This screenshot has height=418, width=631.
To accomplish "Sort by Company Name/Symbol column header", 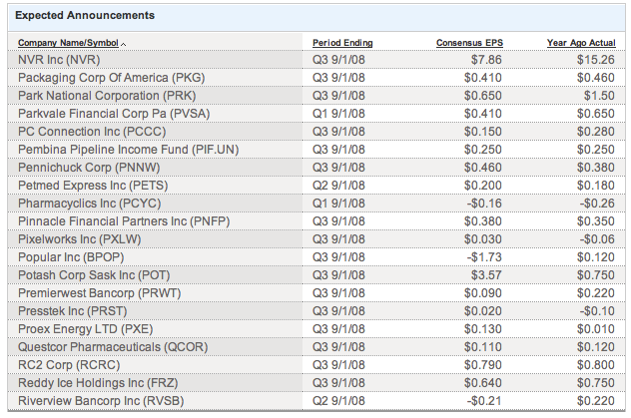I will click(67, 43).
